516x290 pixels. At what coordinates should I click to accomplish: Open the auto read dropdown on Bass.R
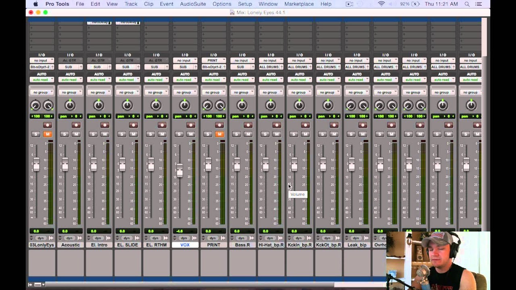coord(242,80)
